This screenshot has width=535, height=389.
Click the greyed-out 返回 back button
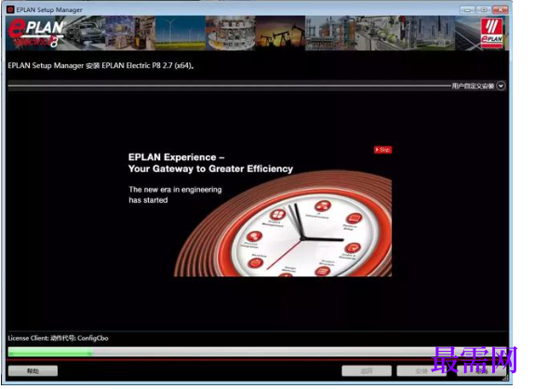point(367,371)
